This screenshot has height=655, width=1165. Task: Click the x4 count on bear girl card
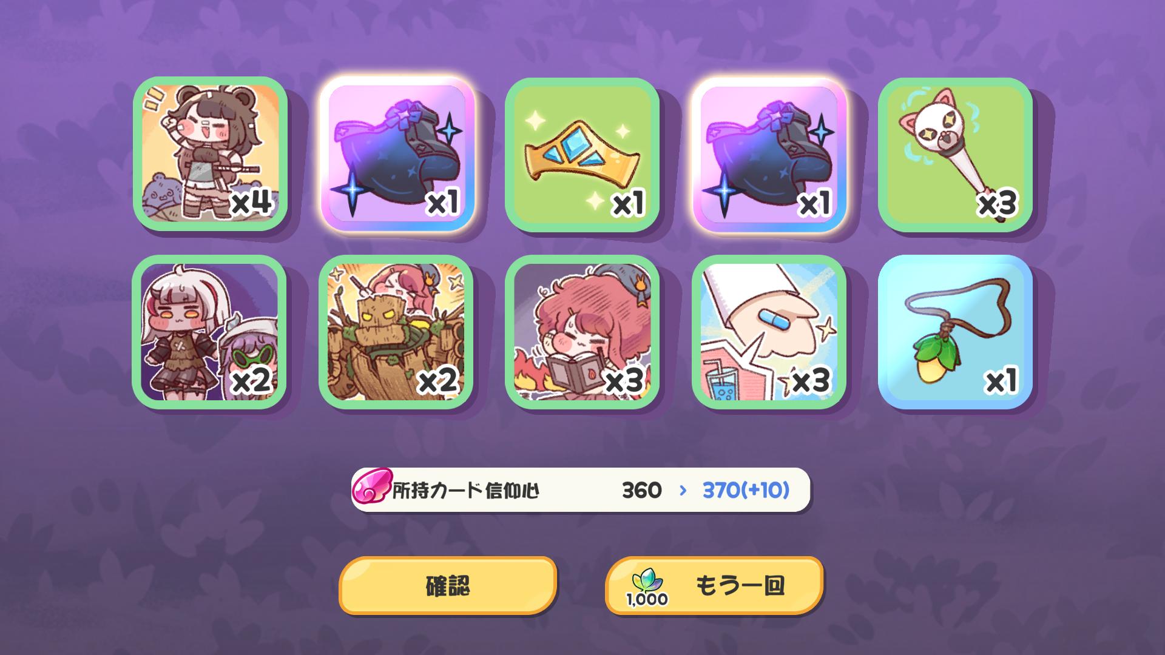[251, 203]
